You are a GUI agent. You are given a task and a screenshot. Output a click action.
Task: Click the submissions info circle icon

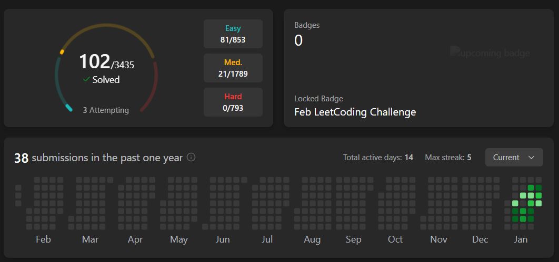[x=191, y=157]
